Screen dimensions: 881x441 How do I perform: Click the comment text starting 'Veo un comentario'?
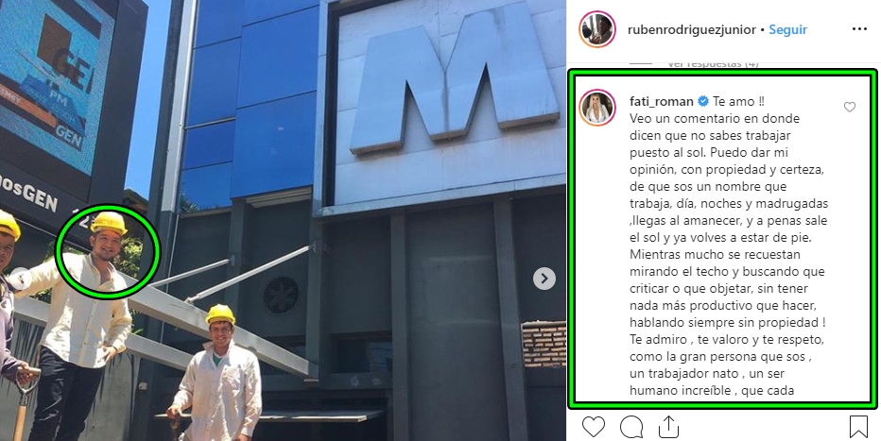tap(729, 254)
